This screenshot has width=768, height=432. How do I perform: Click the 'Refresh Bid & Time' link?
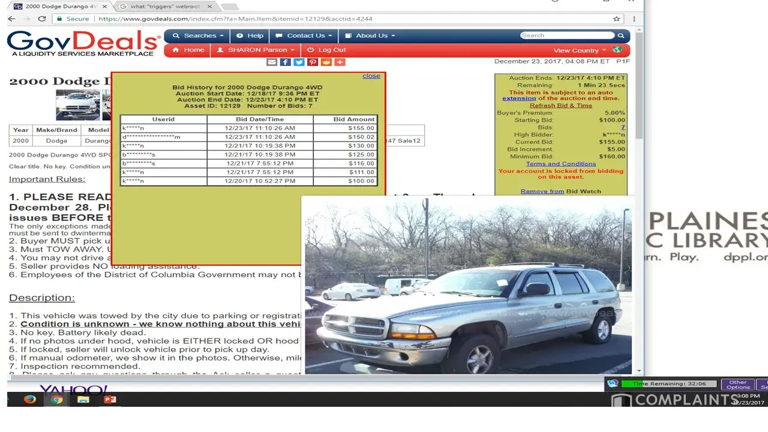coord(560,106)
